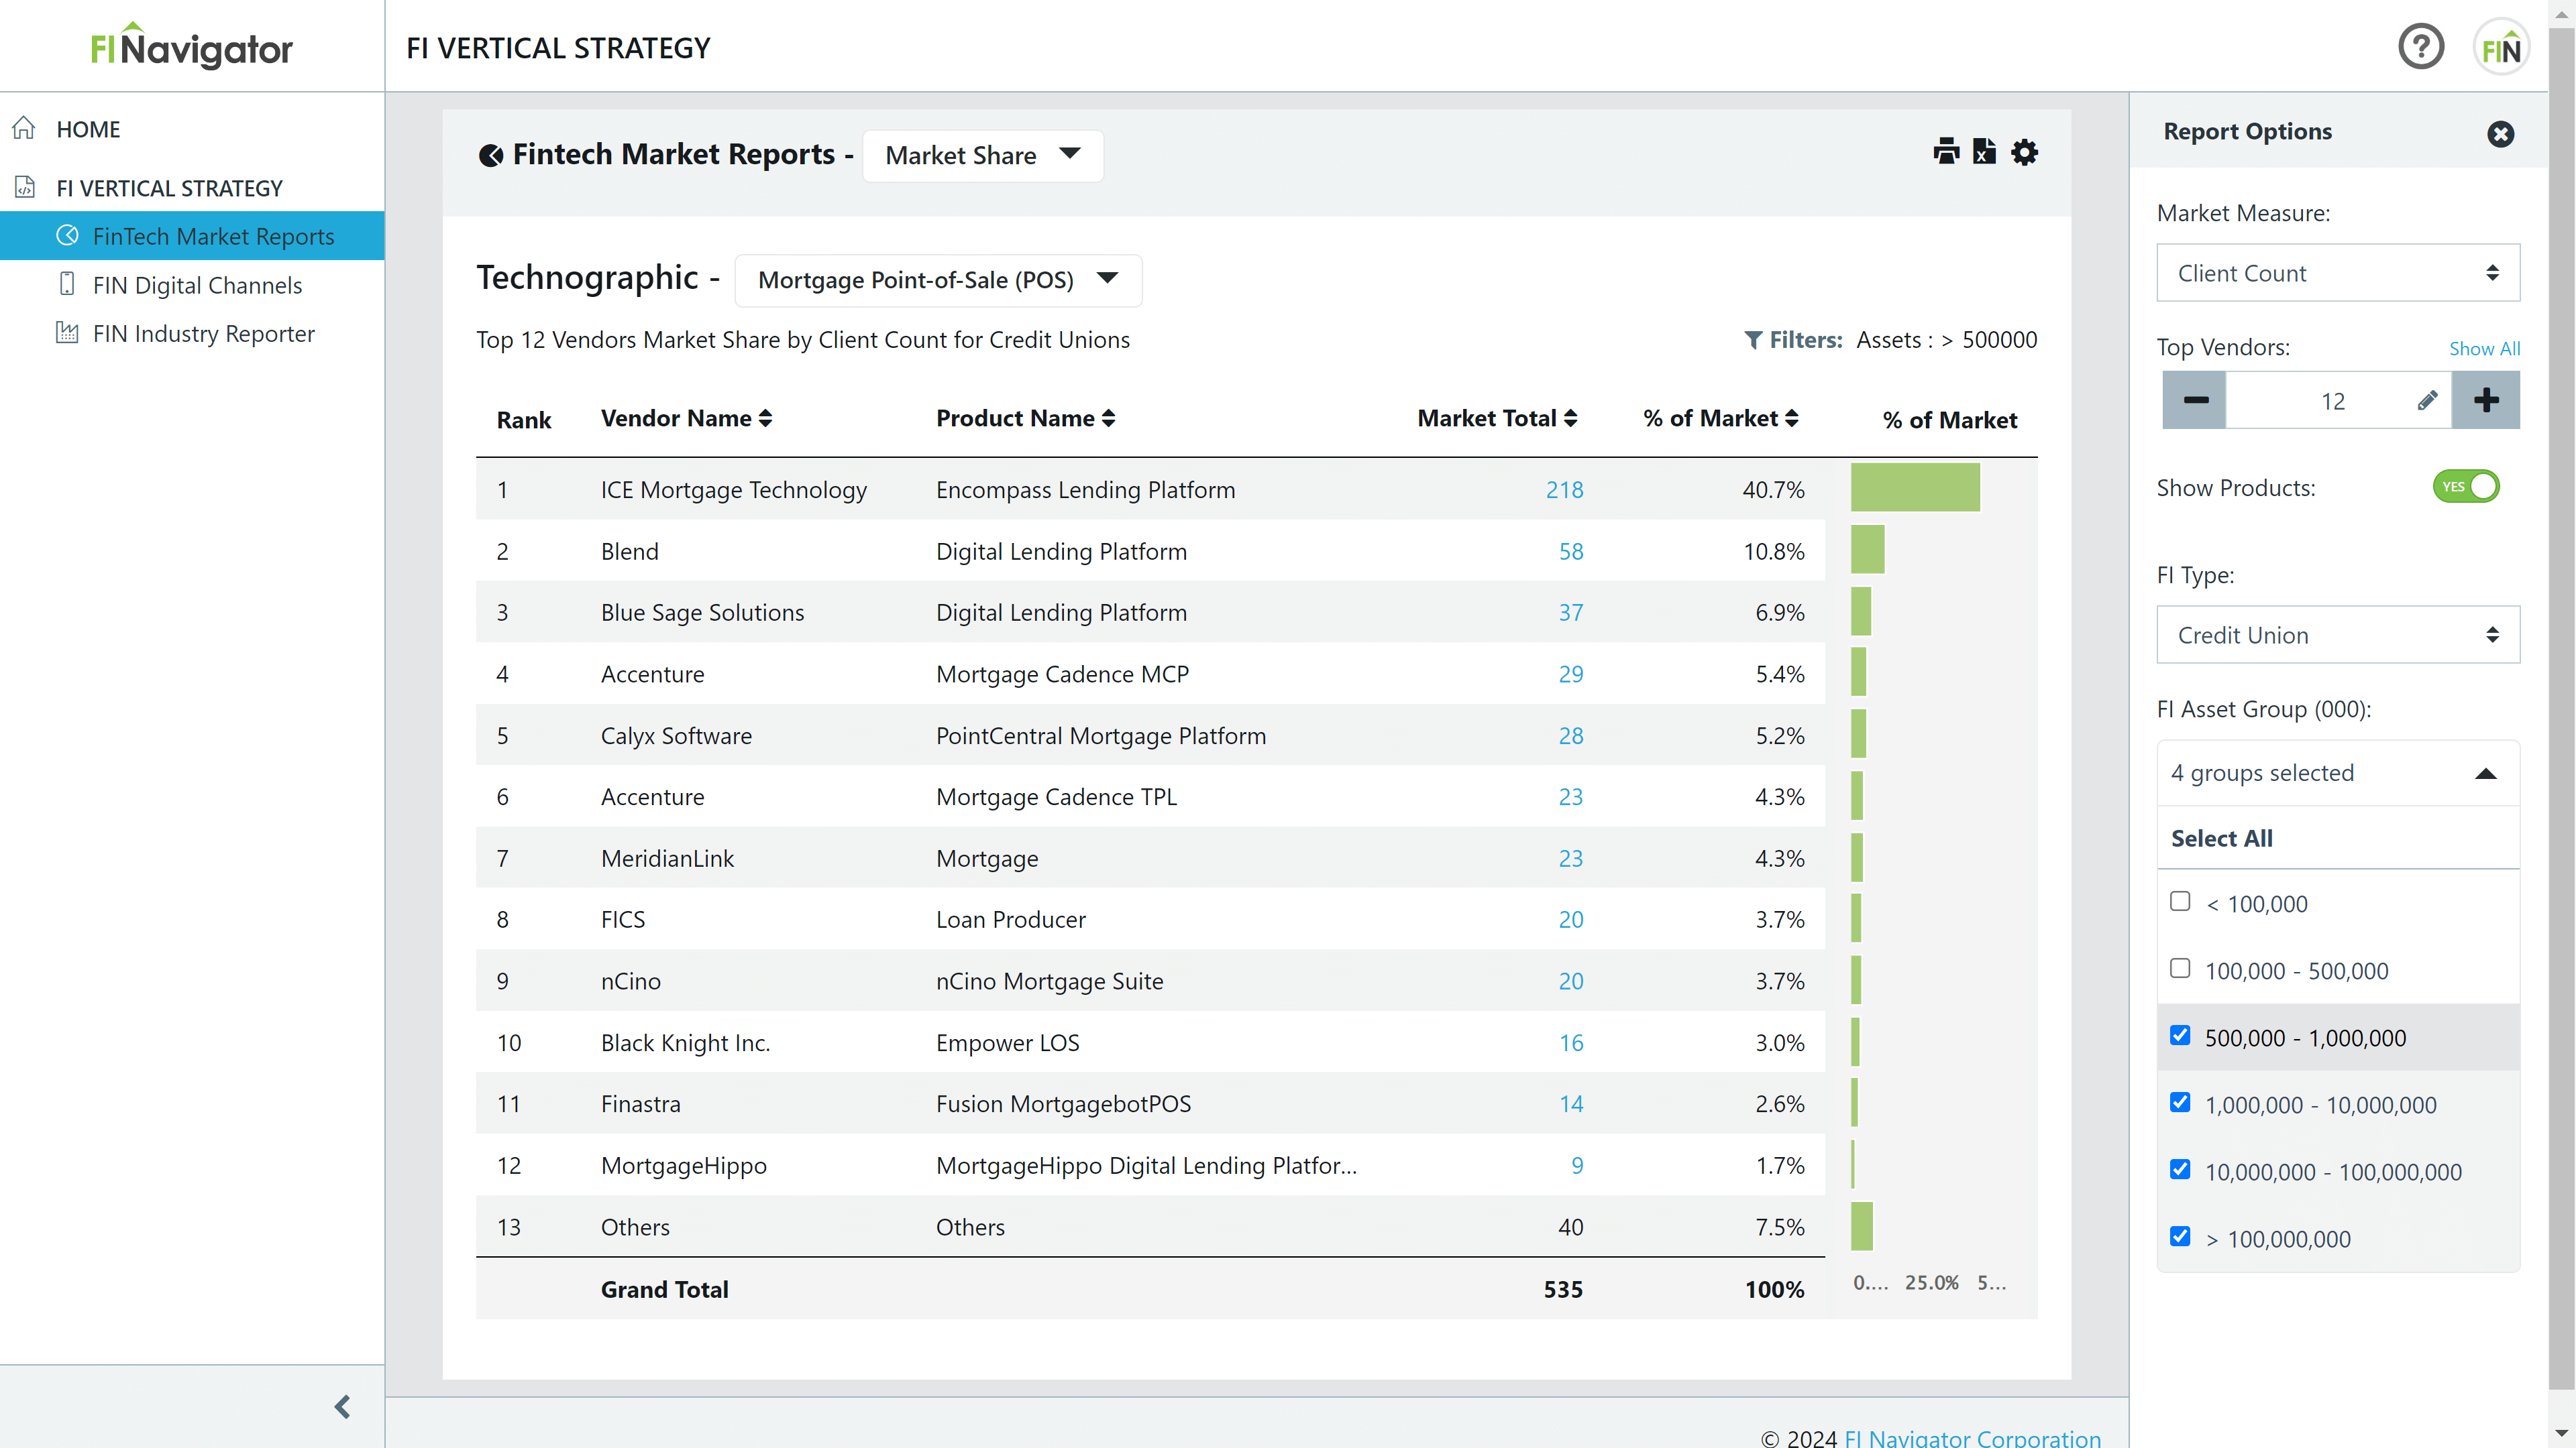Open the help question mark icon

[2421, 47]
